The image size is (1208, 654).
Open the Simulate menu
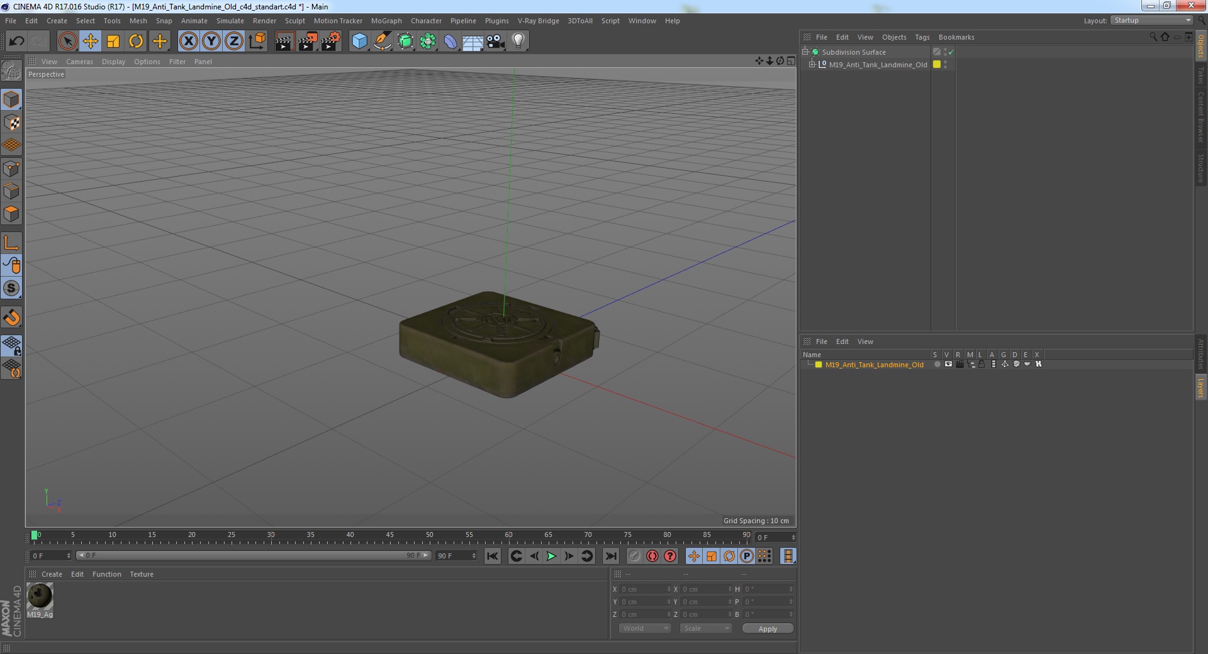[230, 21]
